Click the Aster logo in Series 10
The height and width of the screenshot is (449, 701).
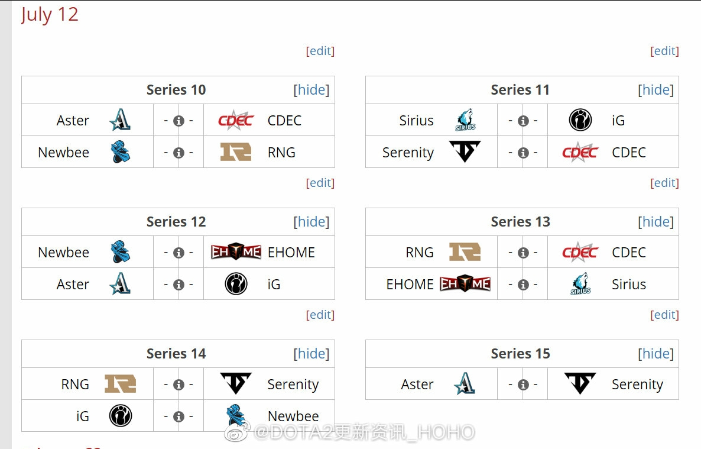tap(120, 120)
